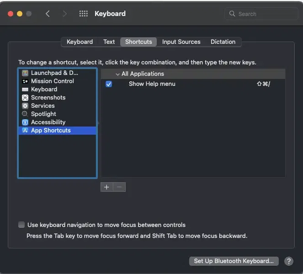Open the Show All grid icon
This screenshot has height=274, width=303.
83,14
